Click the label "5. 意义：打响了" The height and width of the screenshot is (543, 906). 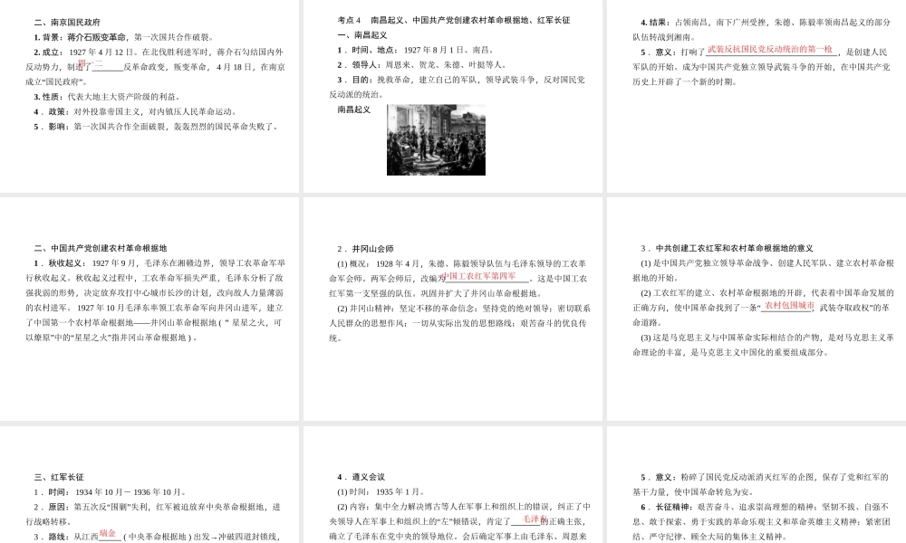click(x=672, y=52)
